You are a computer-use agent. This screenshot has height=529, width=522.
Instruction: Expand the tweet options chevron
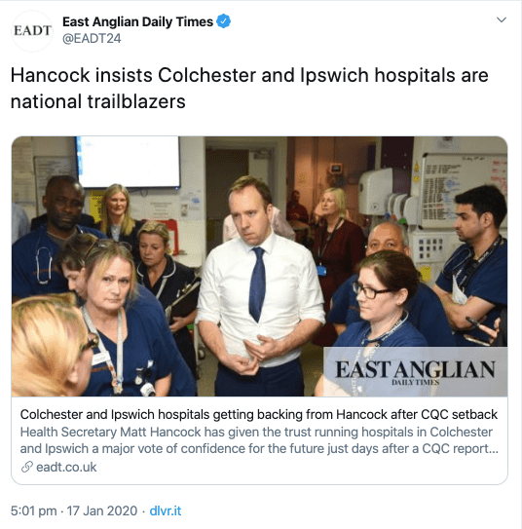coord(502,19)
